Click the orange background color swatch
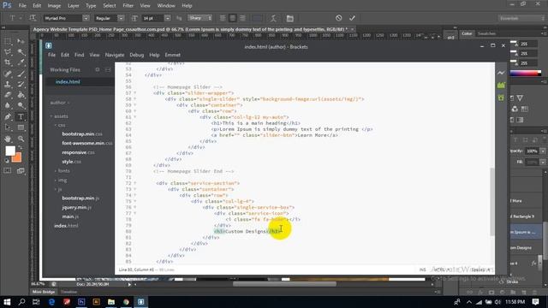The height and width of the screenshot is (308, 548). pos(18,158)
